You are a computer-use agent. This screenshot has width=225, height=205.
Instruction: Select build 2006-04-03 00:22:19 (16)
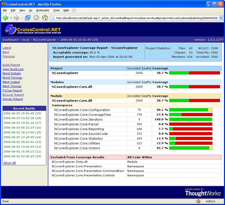point(22,128)
